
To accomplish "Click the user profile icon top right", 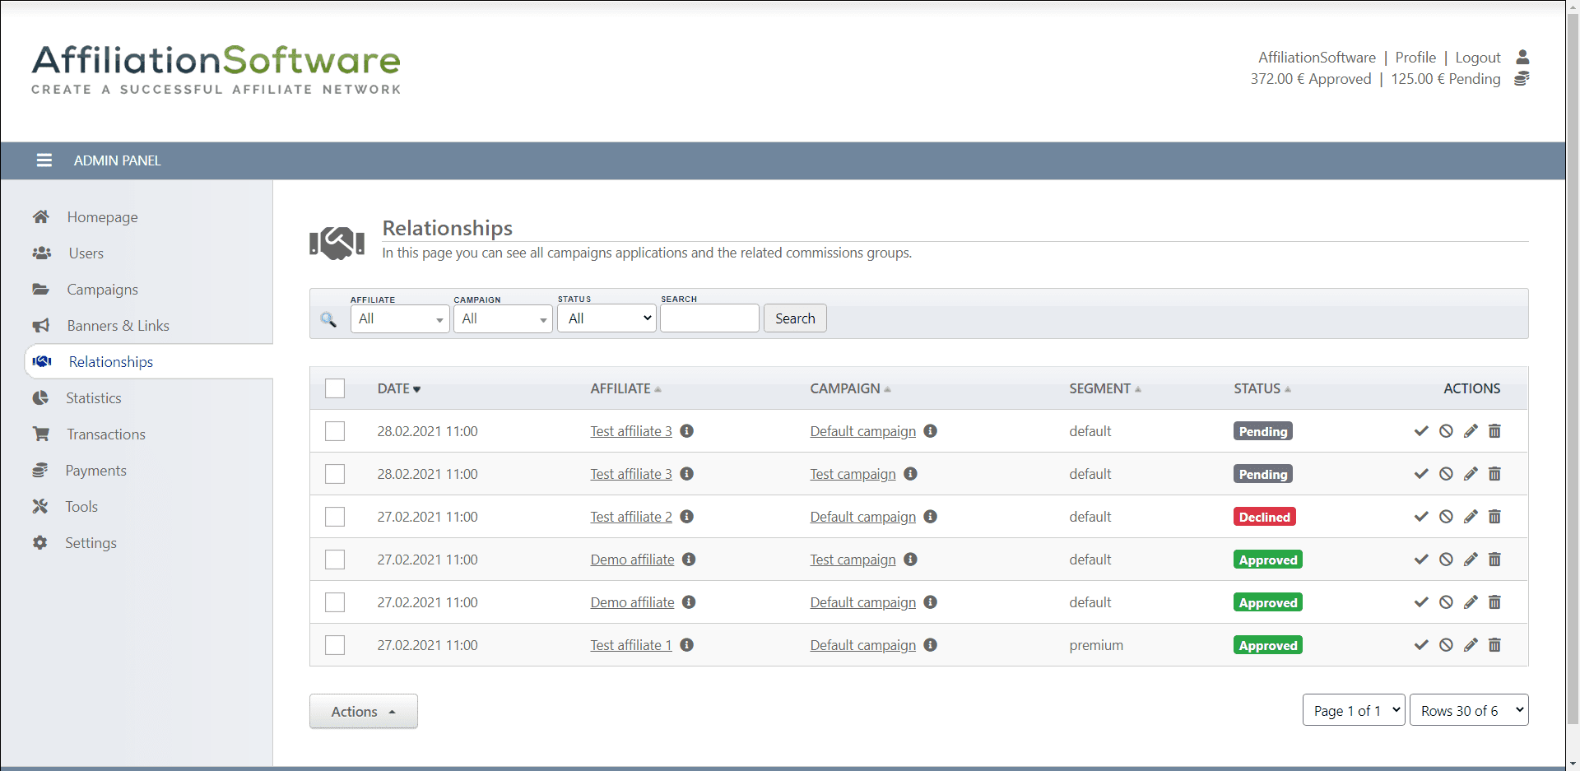I will (1522, 57).
